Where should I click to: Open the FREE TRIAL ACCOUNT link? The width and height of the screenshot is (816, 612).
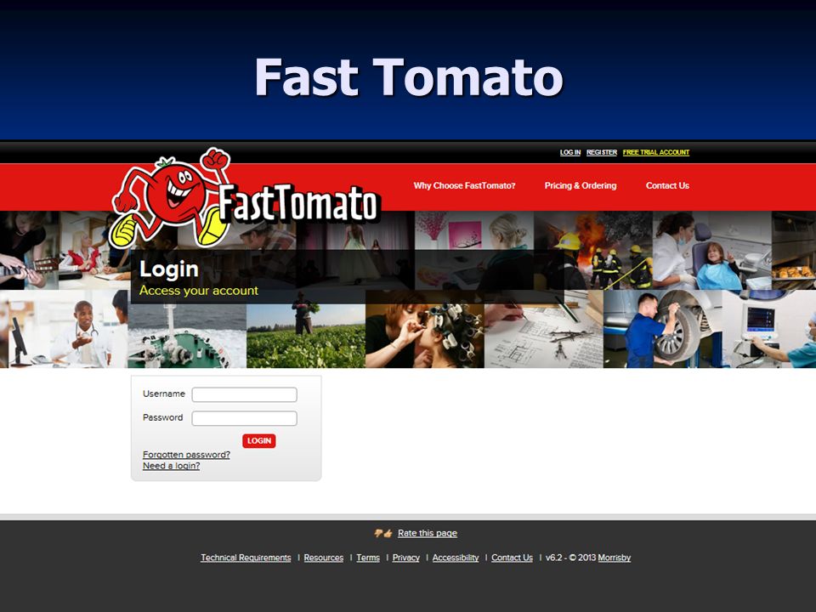[655, 152]
